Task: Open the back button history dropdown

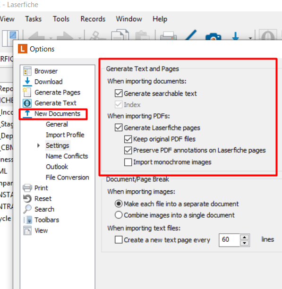Action: [51, 38]
